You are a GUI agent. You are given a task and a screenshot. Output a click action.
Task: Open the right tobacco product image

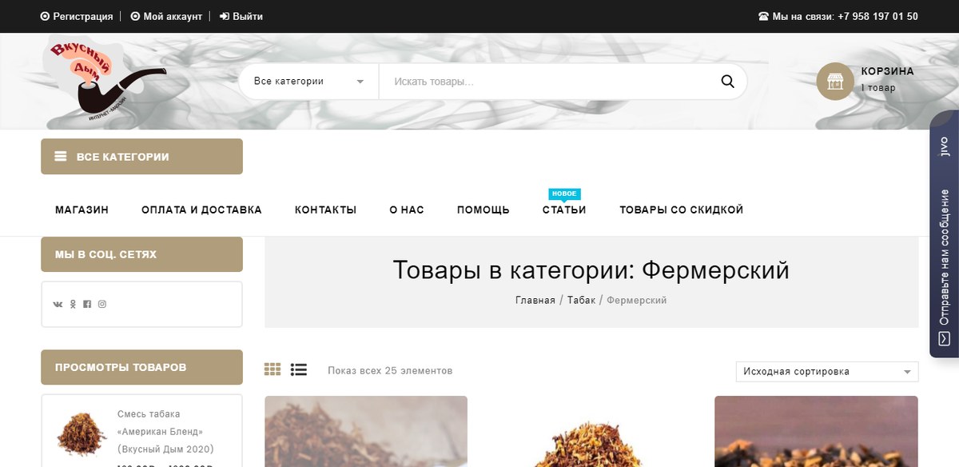(816, 432)
